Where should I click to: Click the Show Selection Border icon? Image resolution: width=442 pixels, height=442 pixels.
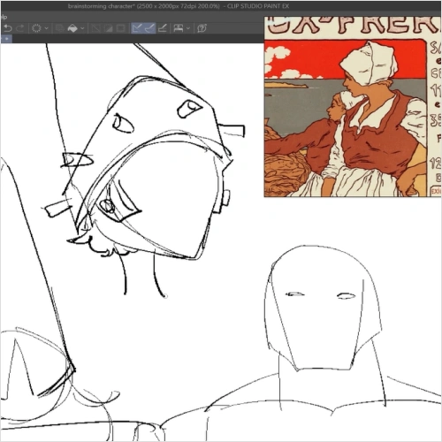pos(121,28)
